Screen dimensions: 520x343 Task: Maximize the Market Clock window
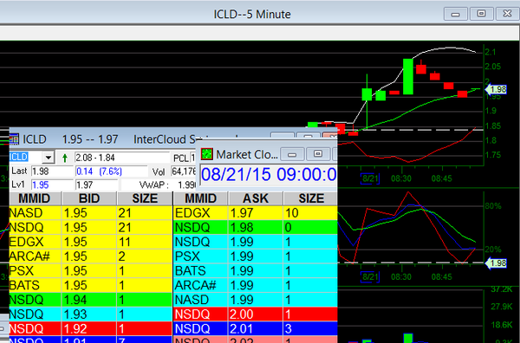click(318, 154)
